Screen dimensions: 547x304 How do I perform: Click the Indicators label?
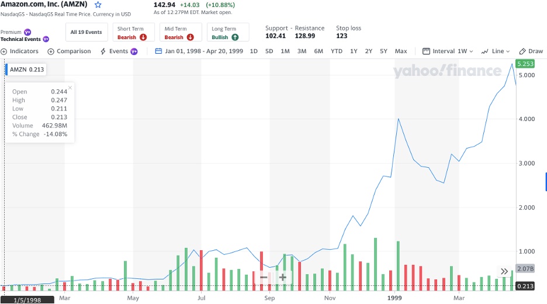[24, 51]
